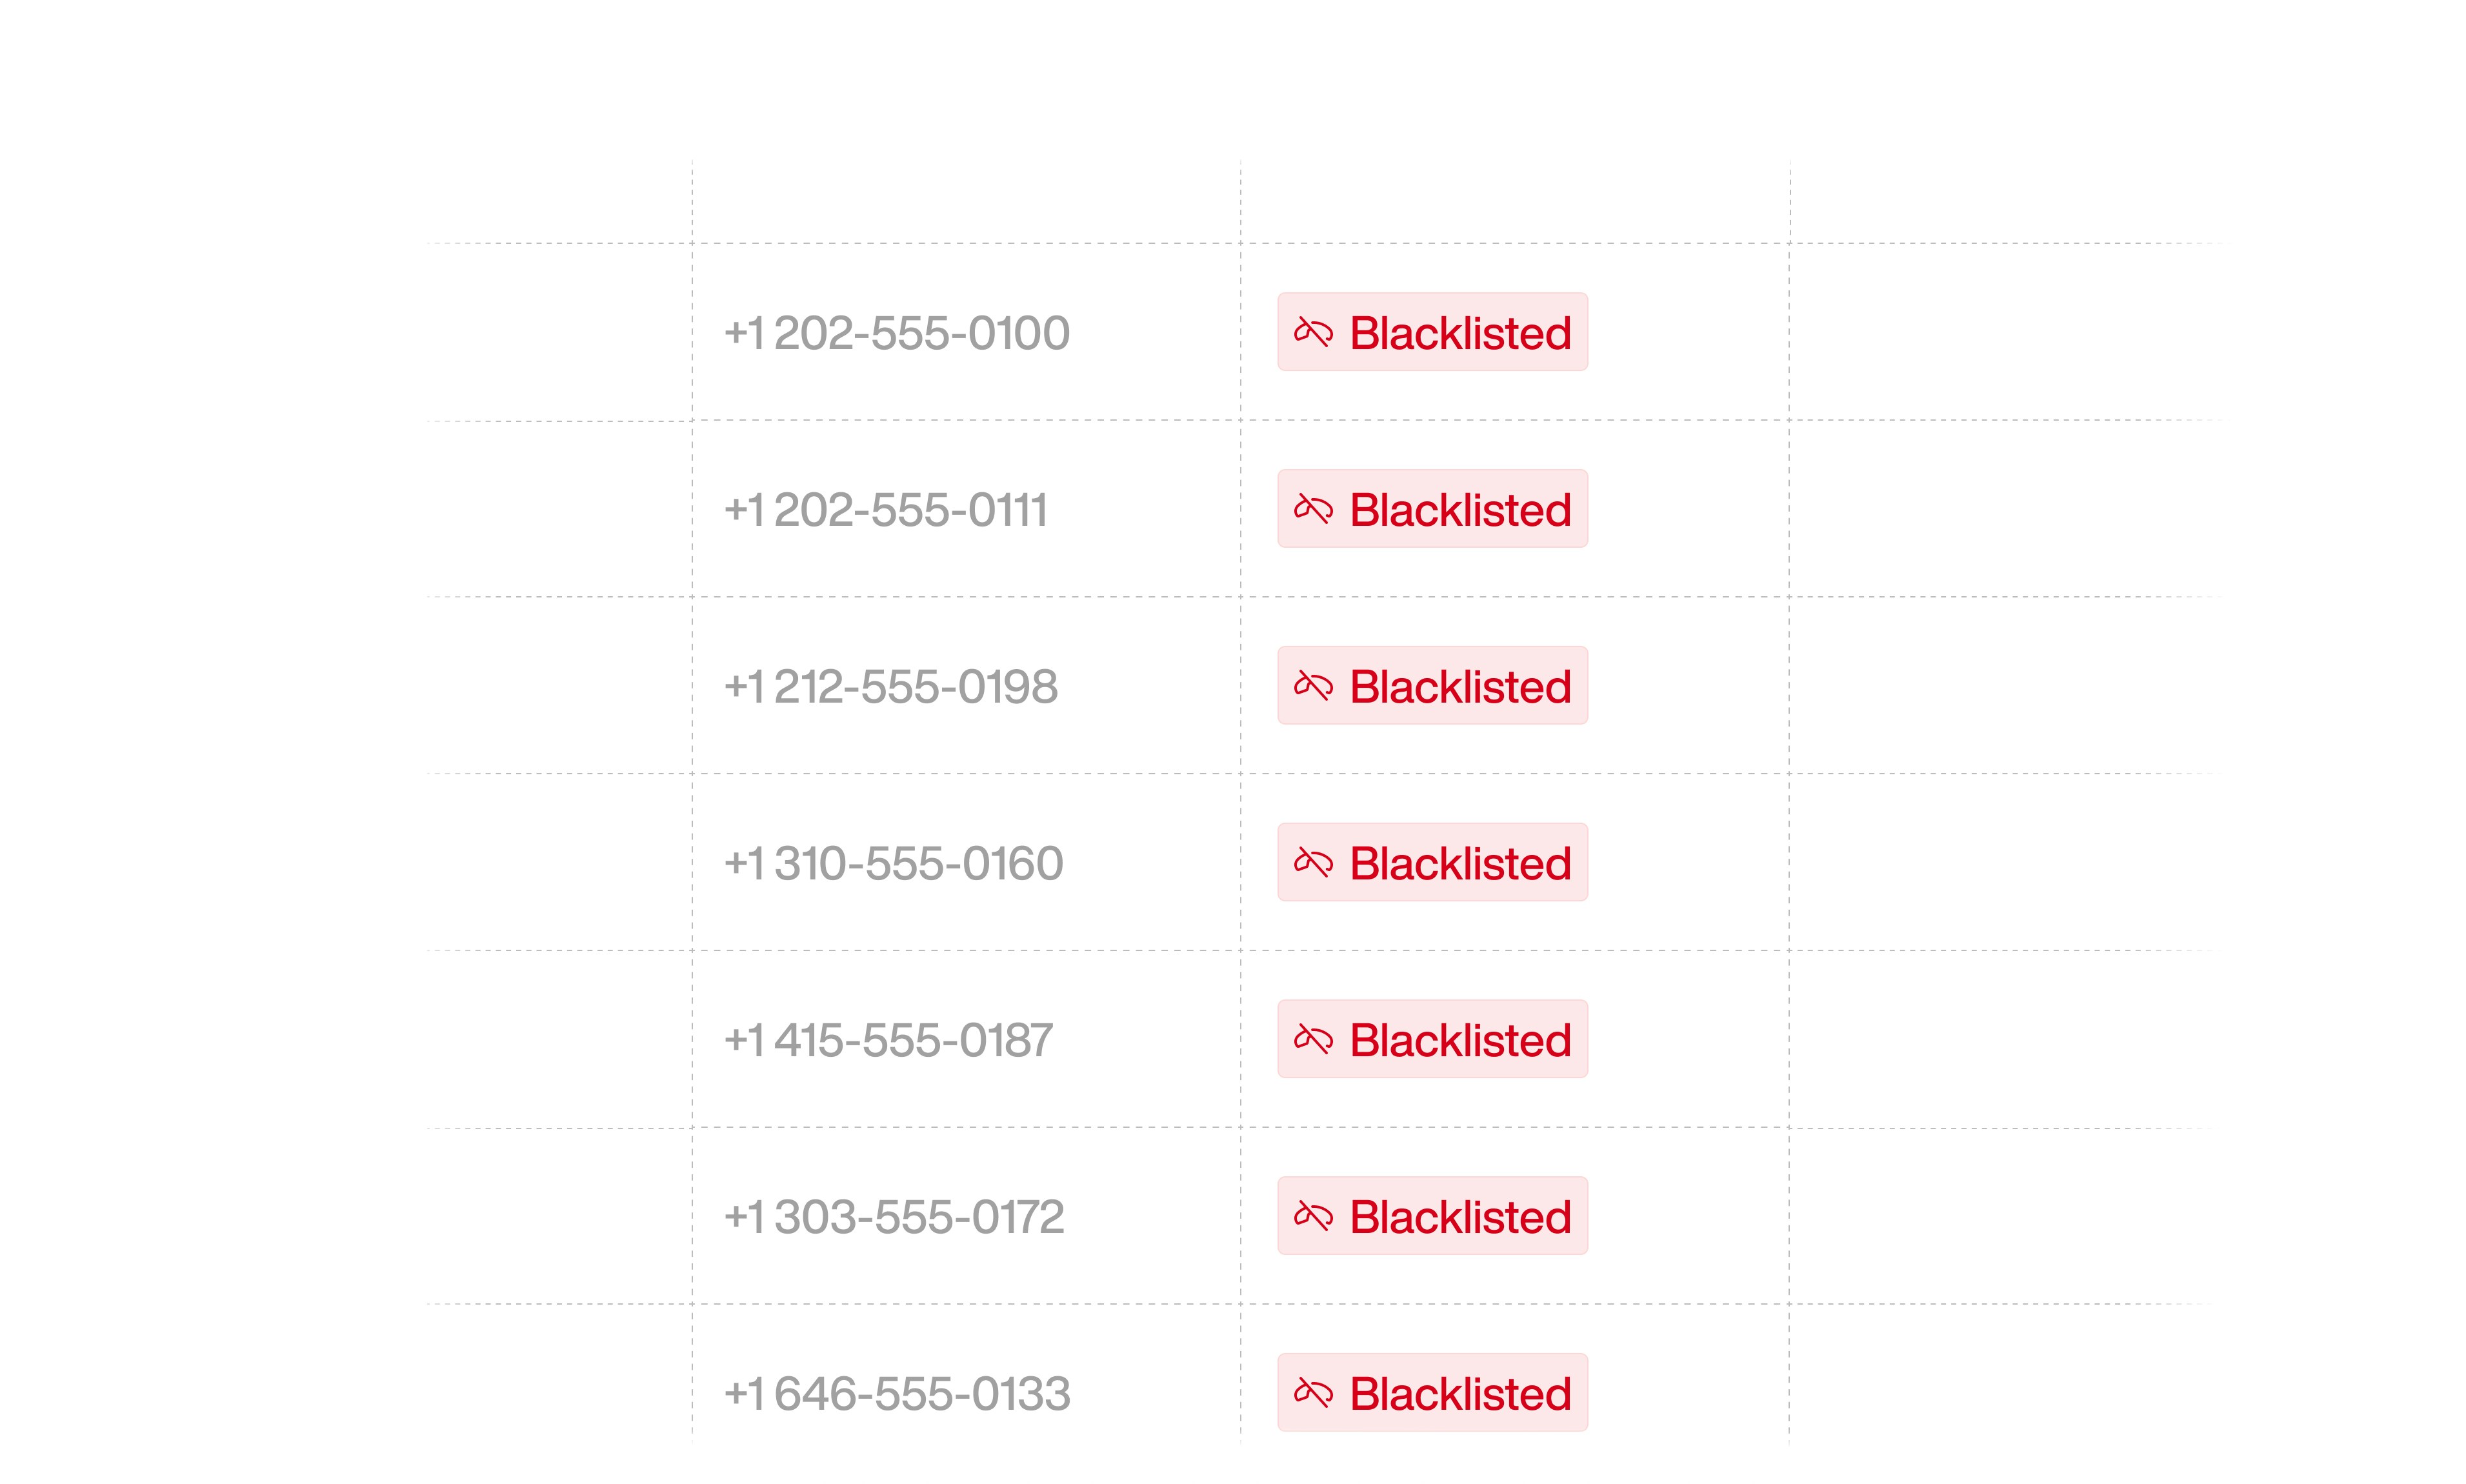Image resolution: width=2466 pixels, height=1484 pixels.
Task: Toggle the Blacklisted status for +1 310-555-0160
Action: tap(1432, 862)
